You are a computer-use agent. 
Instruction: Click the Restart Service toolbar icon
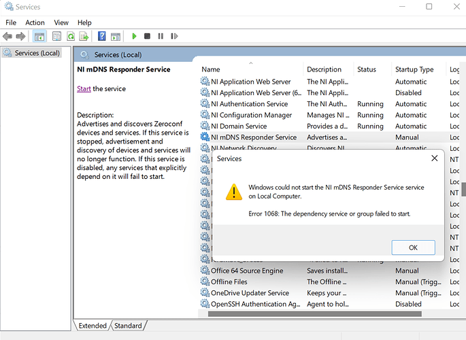point(174,36)
